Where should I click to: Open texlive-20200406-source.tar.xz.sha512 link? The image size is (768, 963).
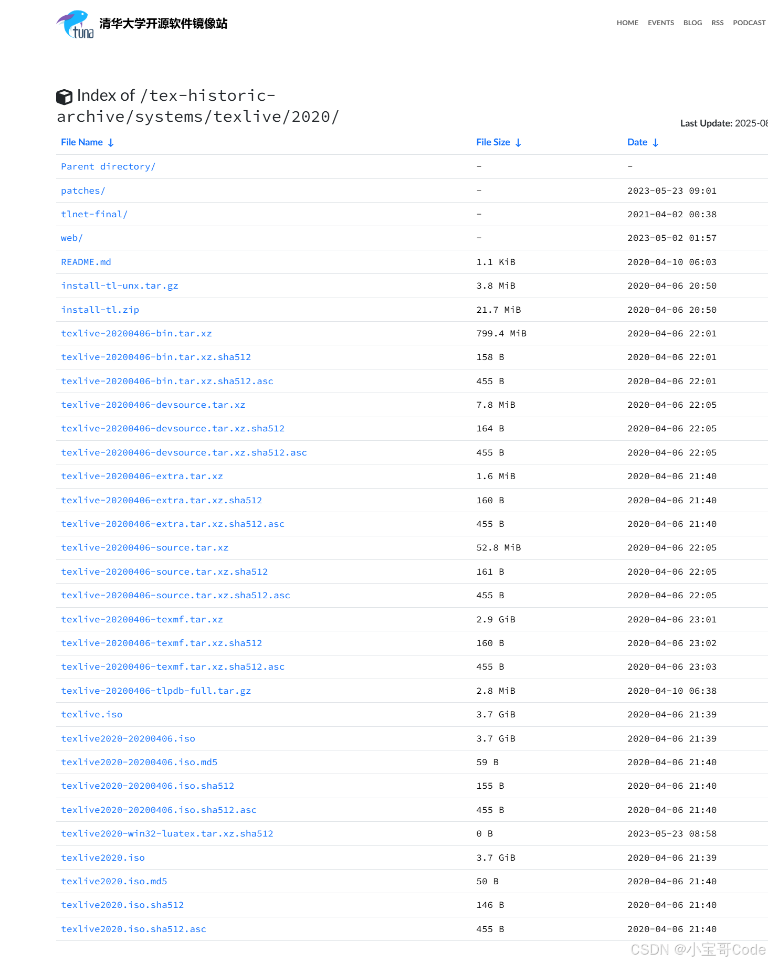coord(164,572)
